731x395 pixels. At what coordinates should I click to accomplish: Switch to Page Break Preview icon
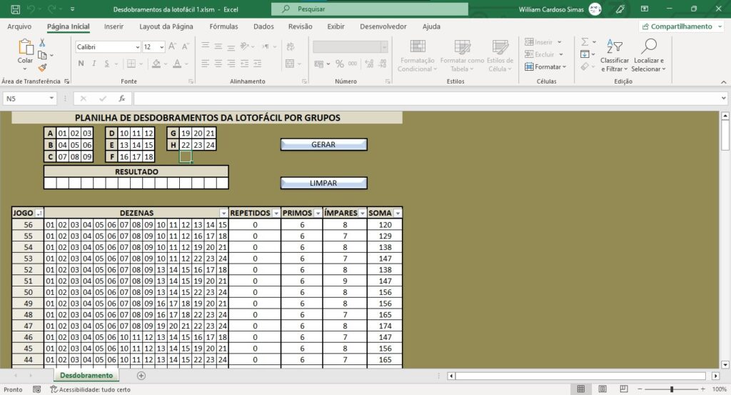[x=624, y=389]
